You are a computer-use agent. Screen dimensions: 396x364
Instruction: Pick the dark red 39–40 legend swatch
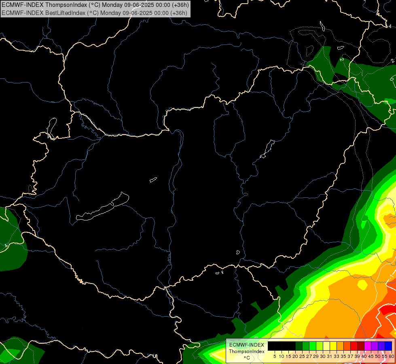[x=361, y=346]
